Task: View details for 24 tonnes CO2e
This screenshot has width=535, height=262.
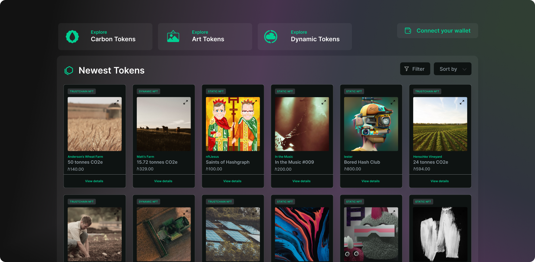Action: [x=440, y=181]
